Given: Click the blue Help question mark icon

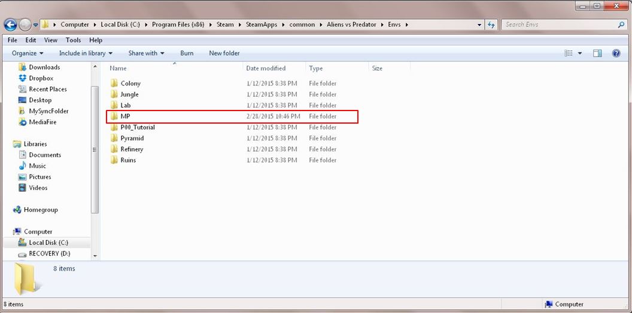Looking at the screenshot, I should 616,53.
